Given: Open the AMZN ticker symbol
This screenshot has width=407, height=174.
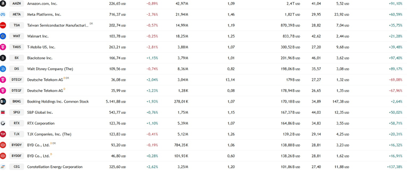Looking at the screenshot, I should 17,4.
